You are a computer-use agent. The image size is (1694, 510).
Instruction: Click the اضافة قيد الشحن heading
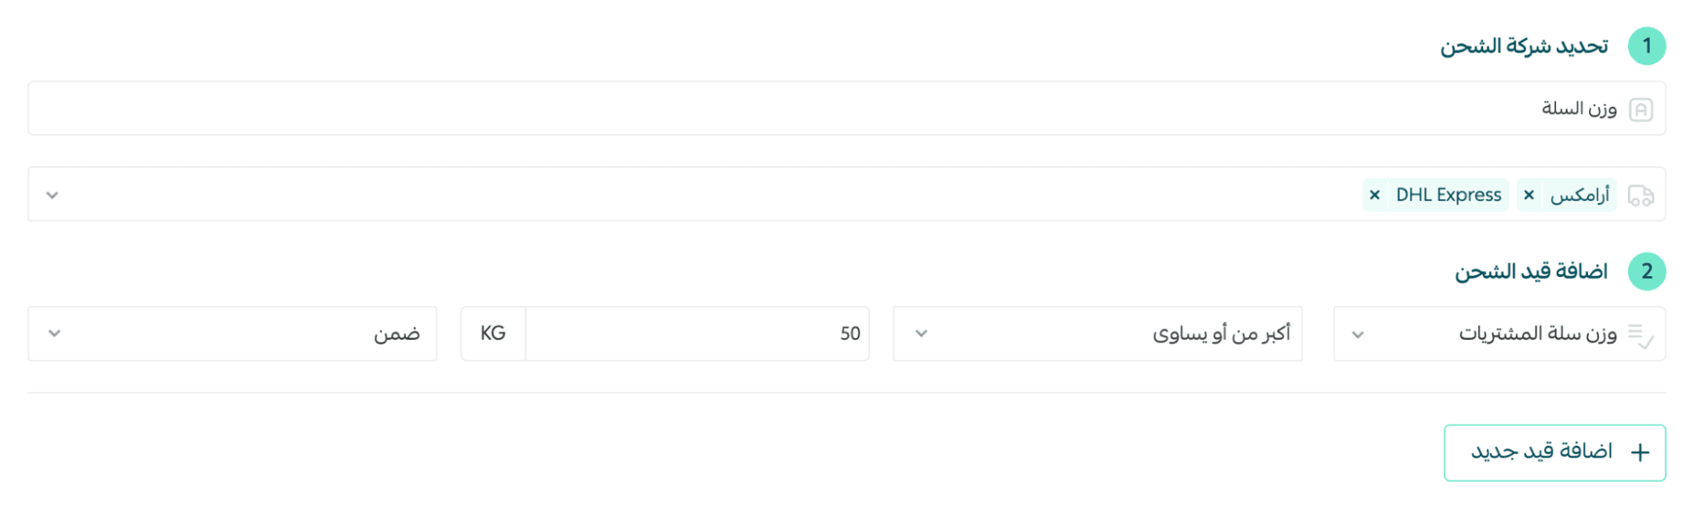(x=1530, y=271)
